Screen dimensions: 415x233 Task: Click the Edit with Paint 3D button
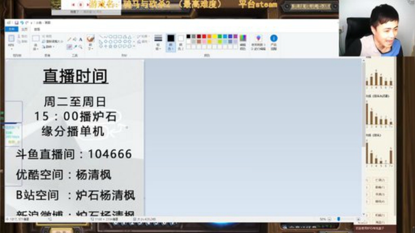pos(258,42)
